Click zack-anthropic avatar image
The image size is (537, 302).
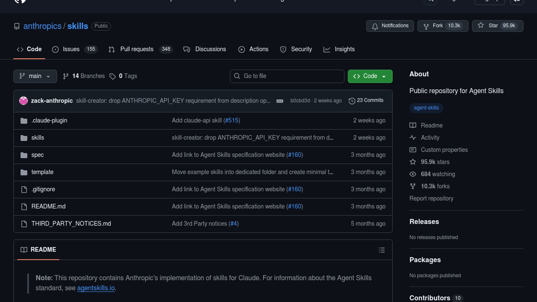[x=23, y=101]
